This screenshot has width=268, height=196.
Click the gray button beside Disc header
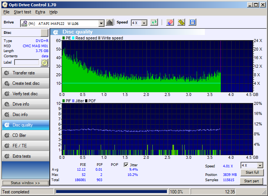tap(45, 33)
